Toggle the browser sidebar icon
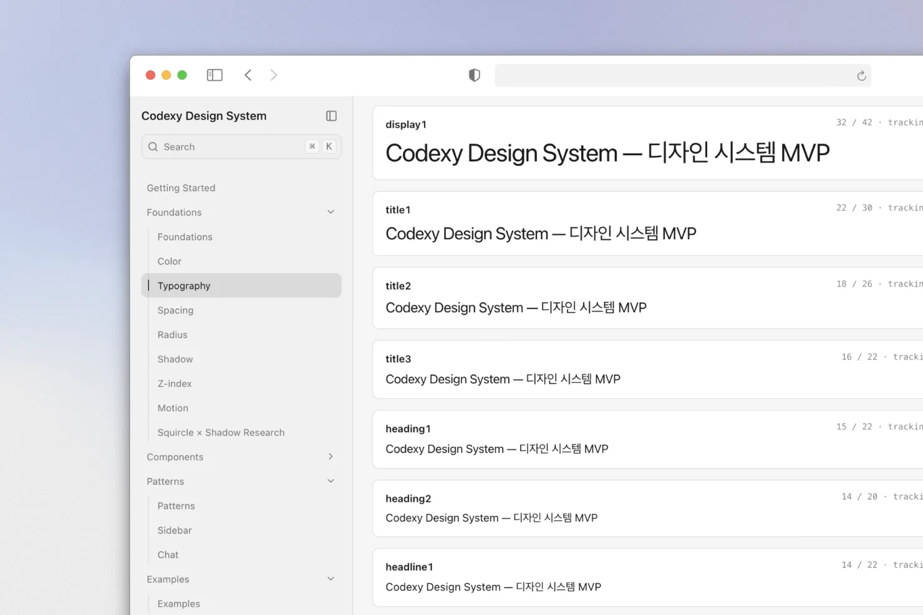Image resolution: width=923 pixels, height=615 pixels. pos(215,75)
